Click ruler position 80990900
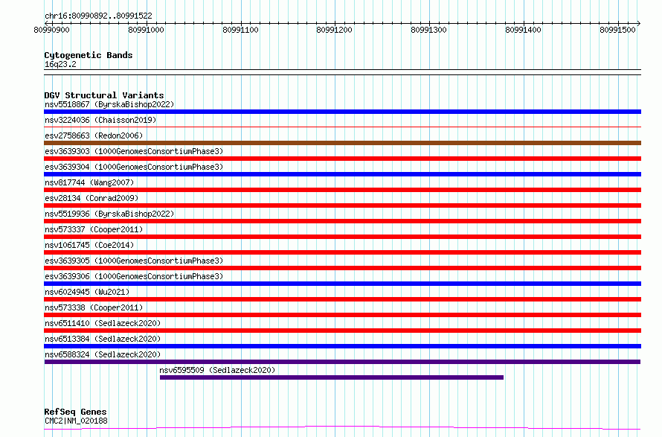The image size is (662, 437). click(x=51, y=30)
